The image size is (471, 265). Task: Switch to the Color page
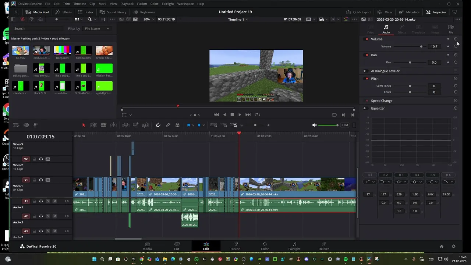click(x=265, y=246)
